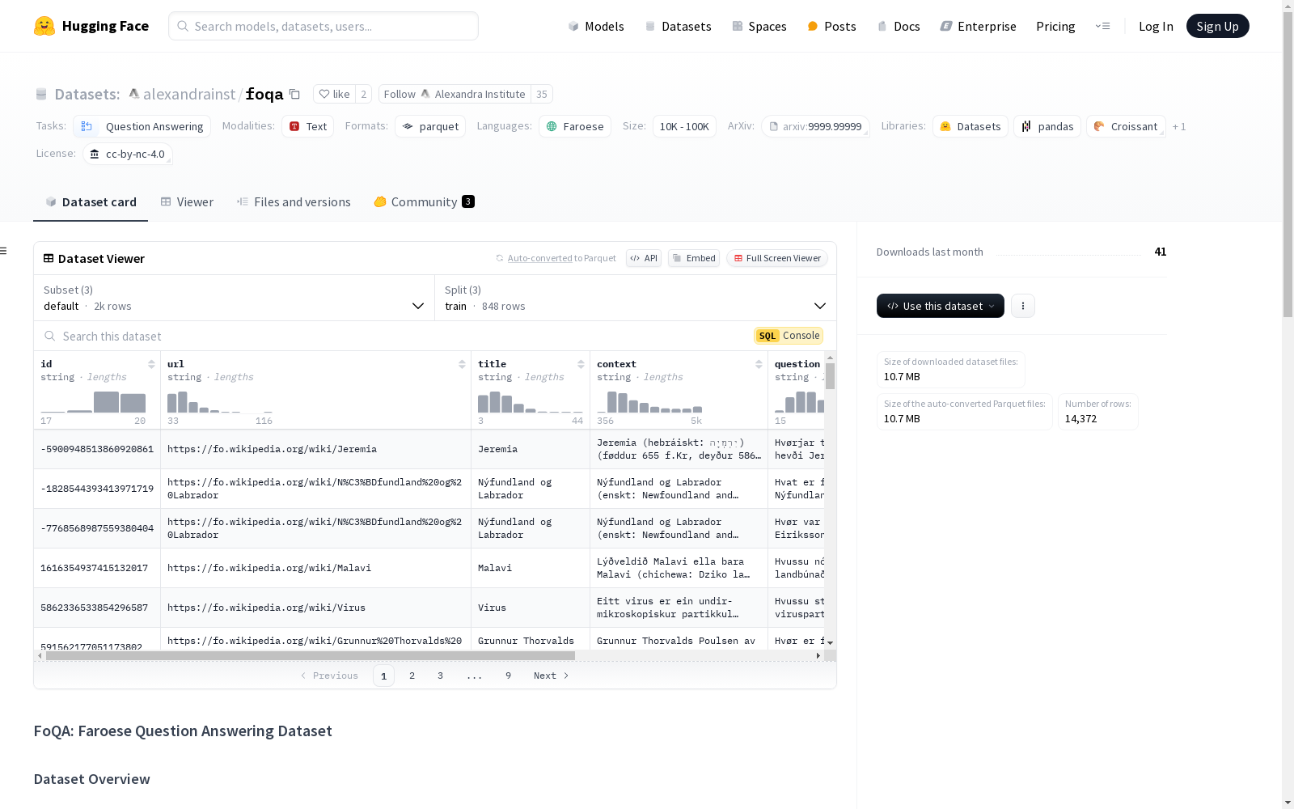Click the pandas library tag
This screenshot has height=809, width=1294.
(x=1047, y=126)
